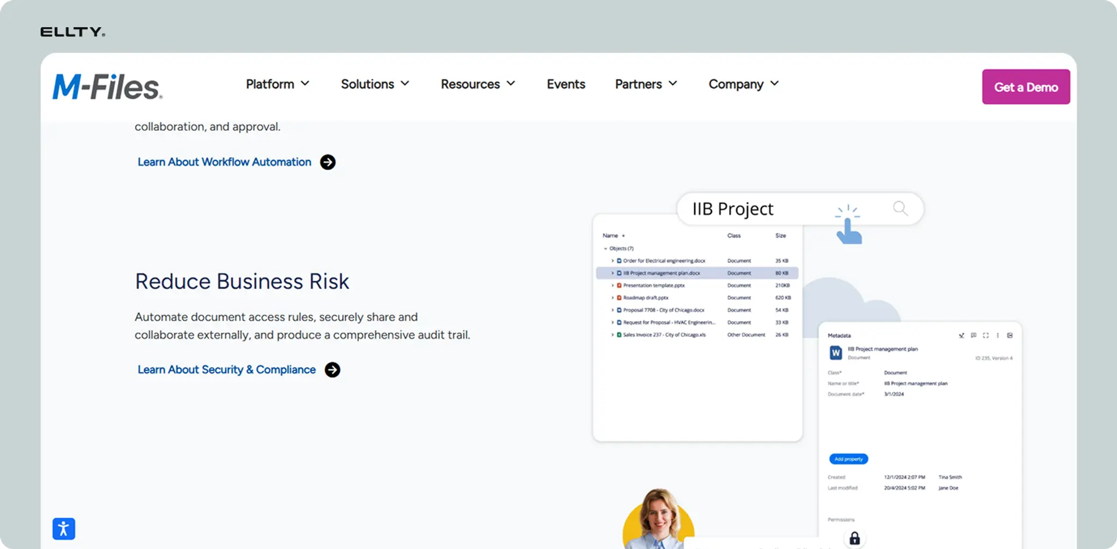1117x549 pixels.
Task: Open the Learn About Workflow Automation link
Action: (225, 162)
